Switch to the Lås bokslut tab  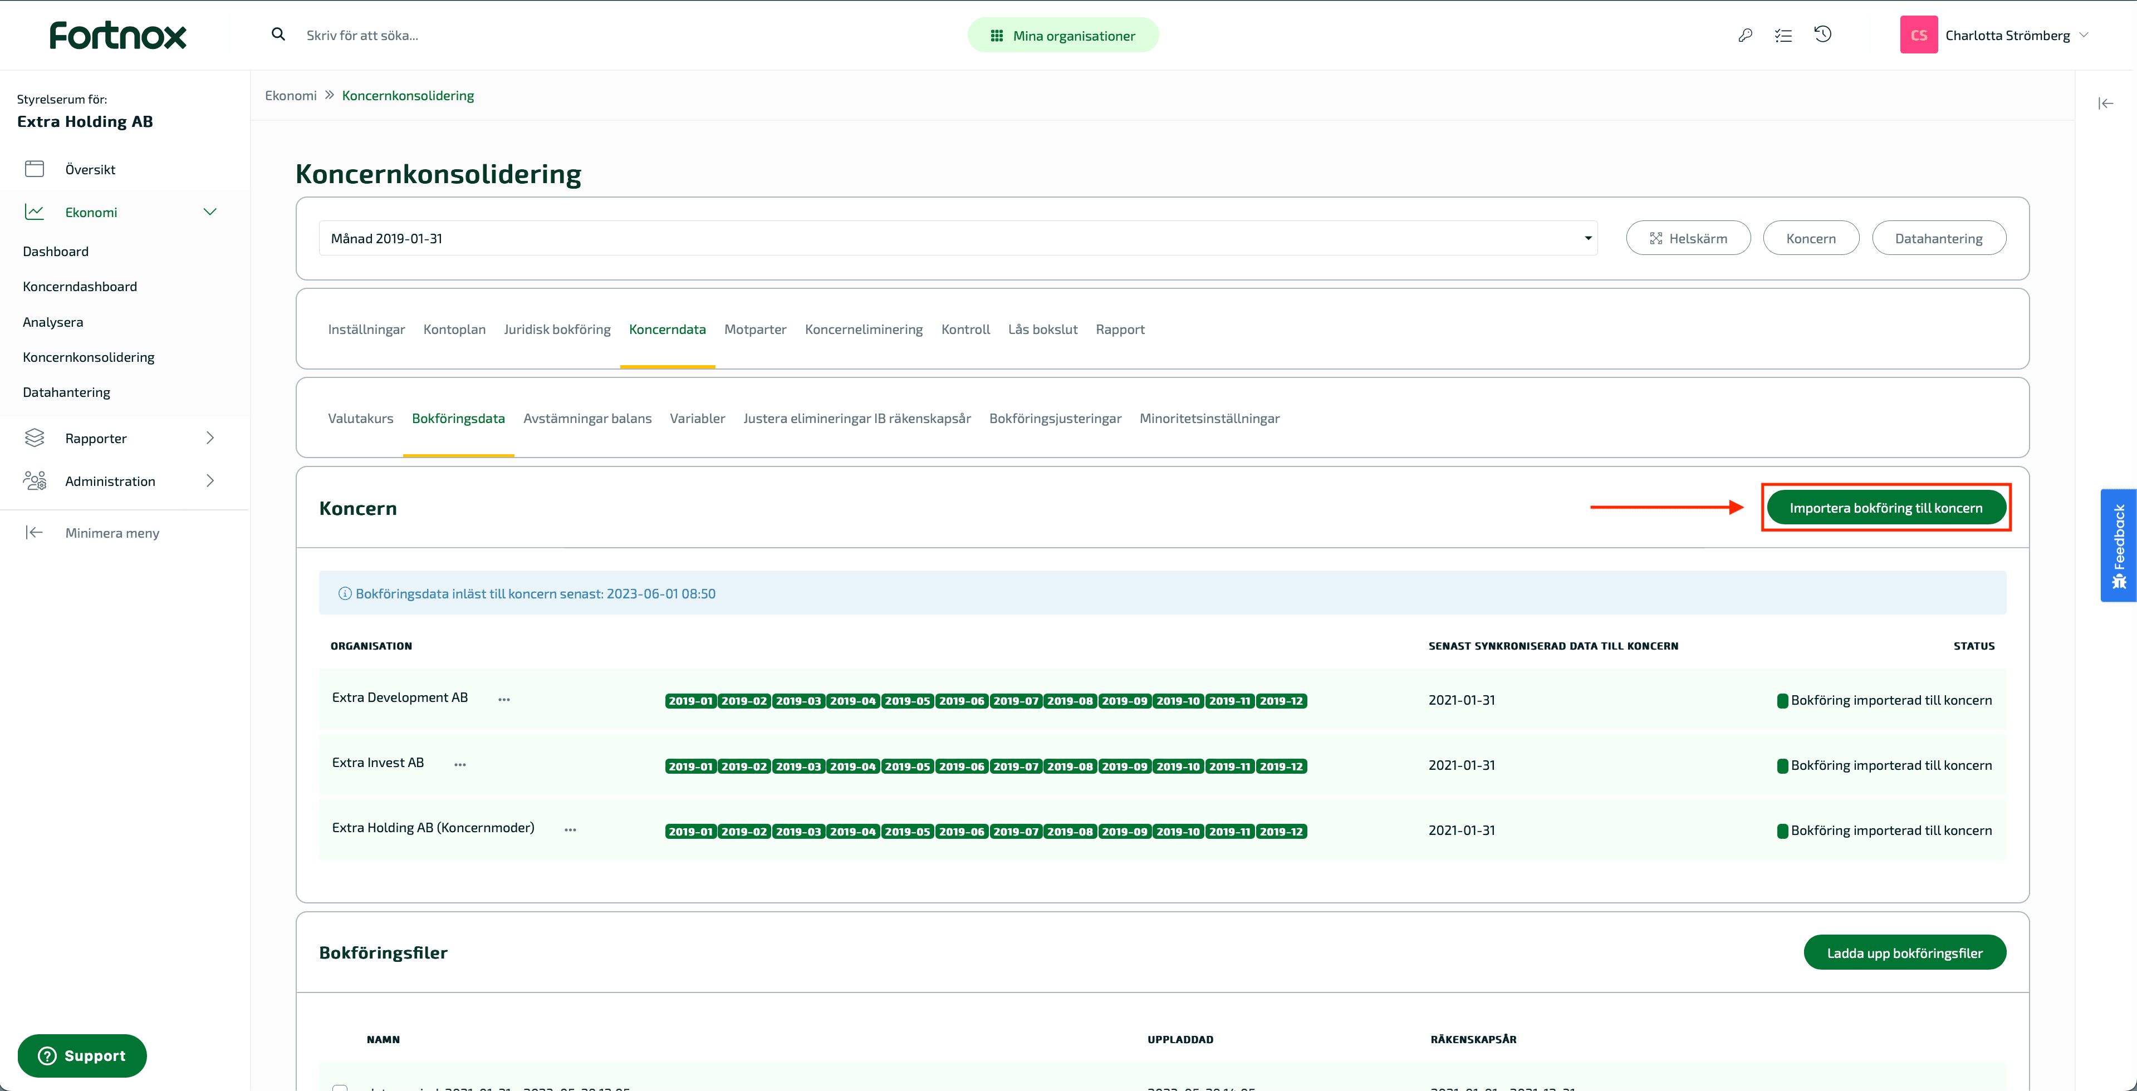coord(1043,329)
